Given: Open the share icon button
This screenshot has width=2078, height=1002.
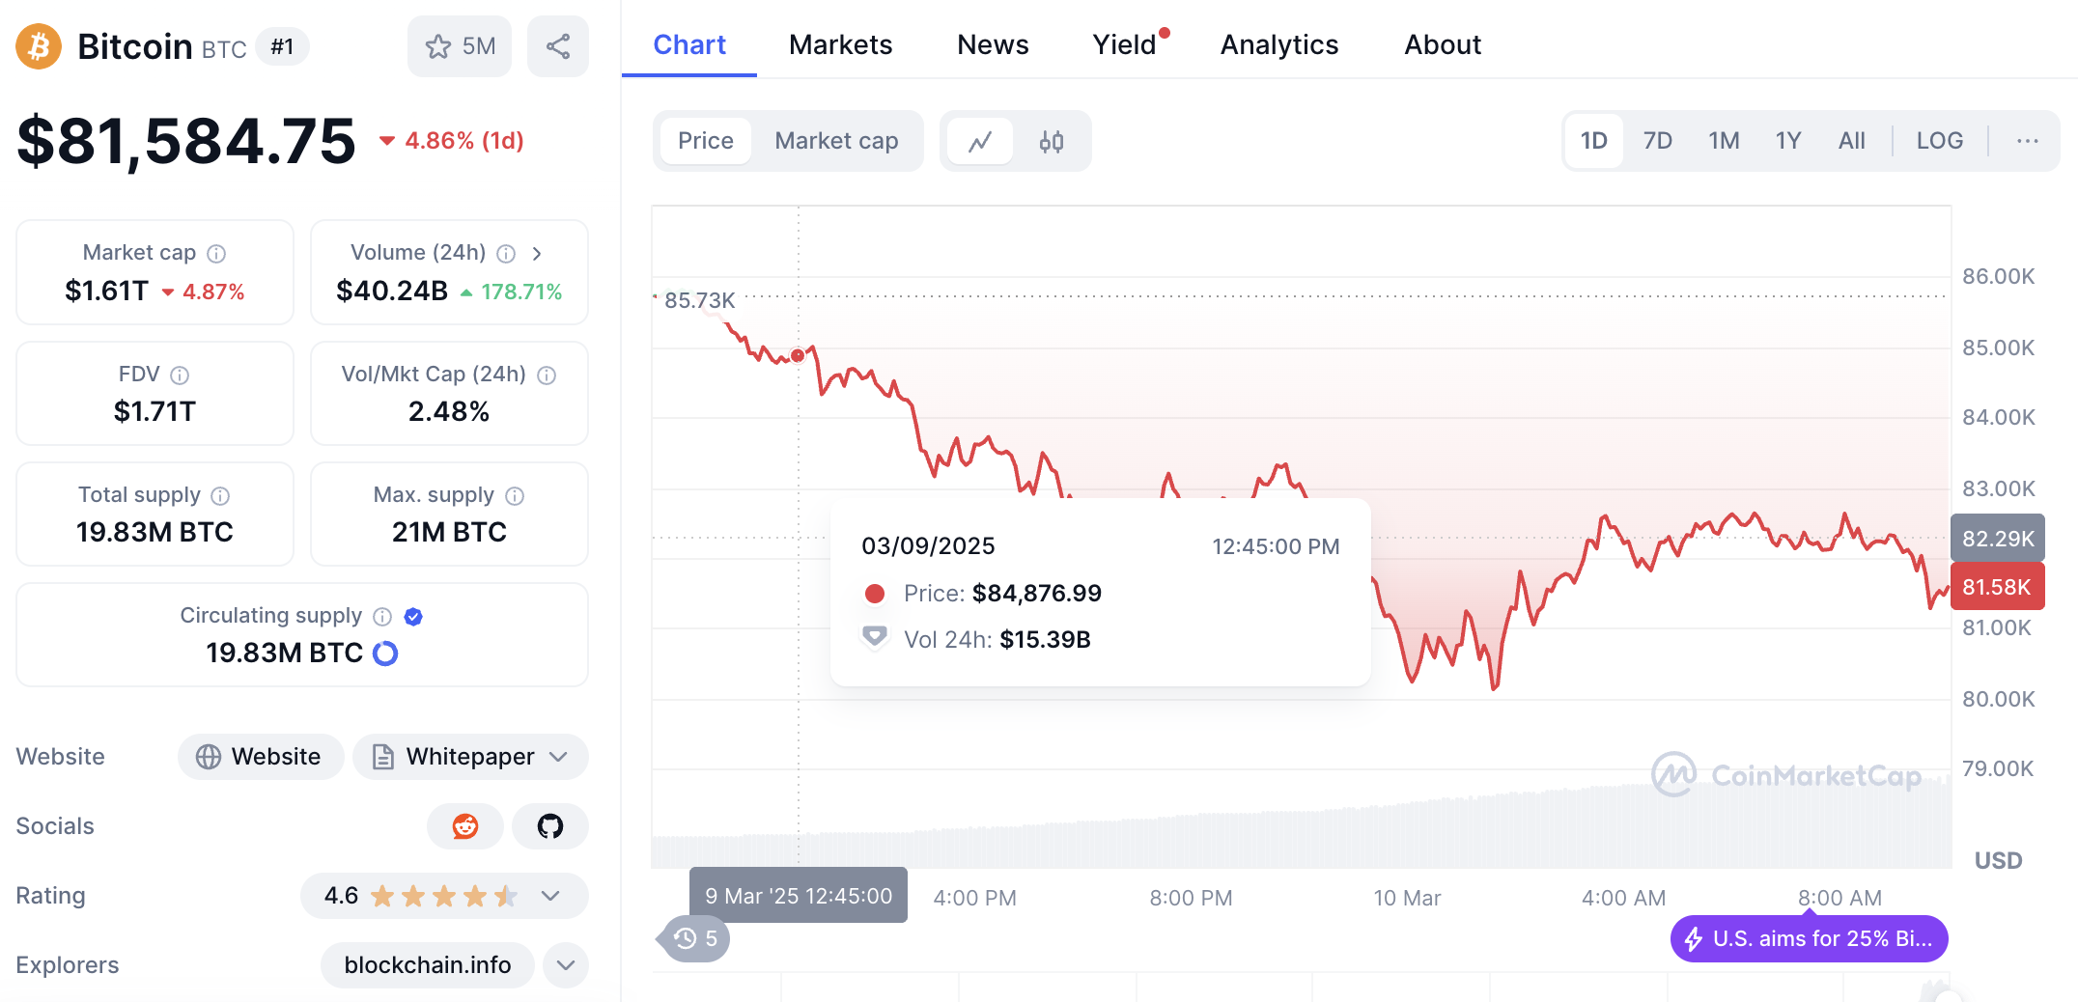Looking at the screenshot, I should pyautogui.click(x=558, y=46).
